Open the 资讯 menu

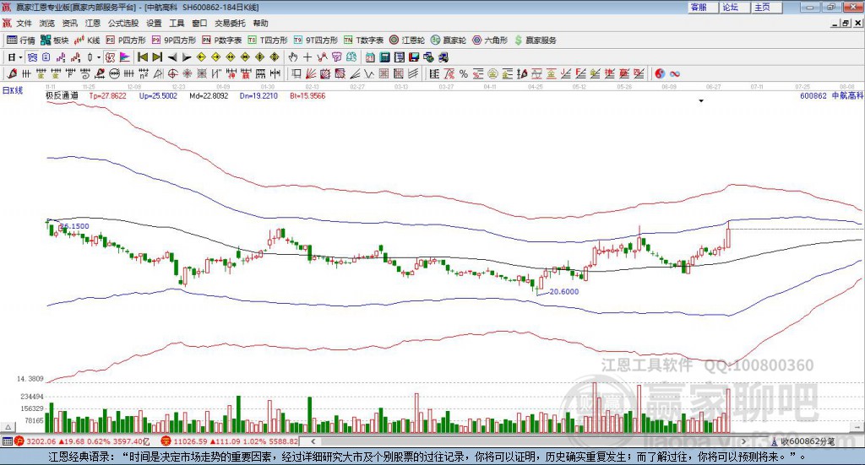point(70,23)
